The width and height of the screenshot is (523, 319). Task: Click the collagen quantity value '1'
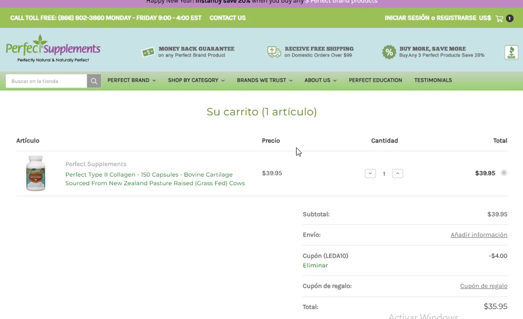pos(384,174)
